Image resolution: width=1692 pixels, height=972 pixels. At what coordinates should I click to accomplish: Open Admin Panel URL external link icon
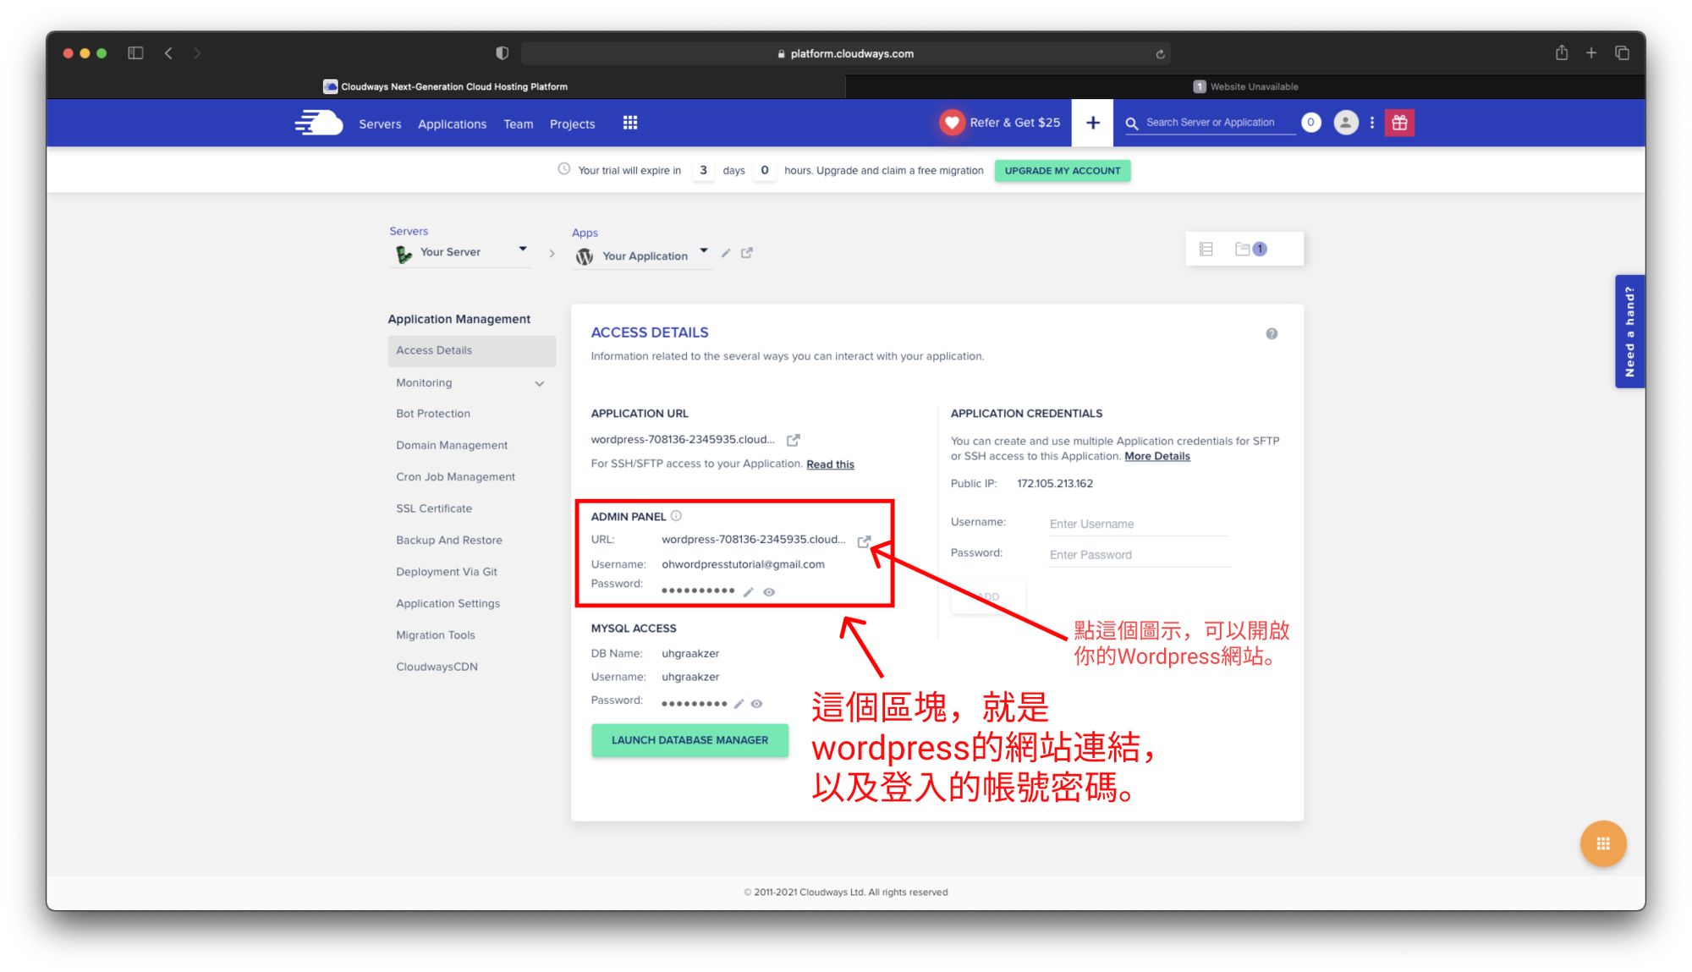click(864, 541)
